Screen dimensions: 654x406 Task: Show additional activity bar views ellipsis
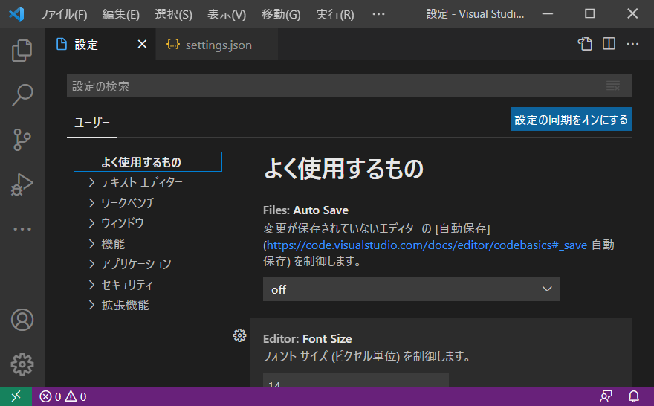click(22, 229)
